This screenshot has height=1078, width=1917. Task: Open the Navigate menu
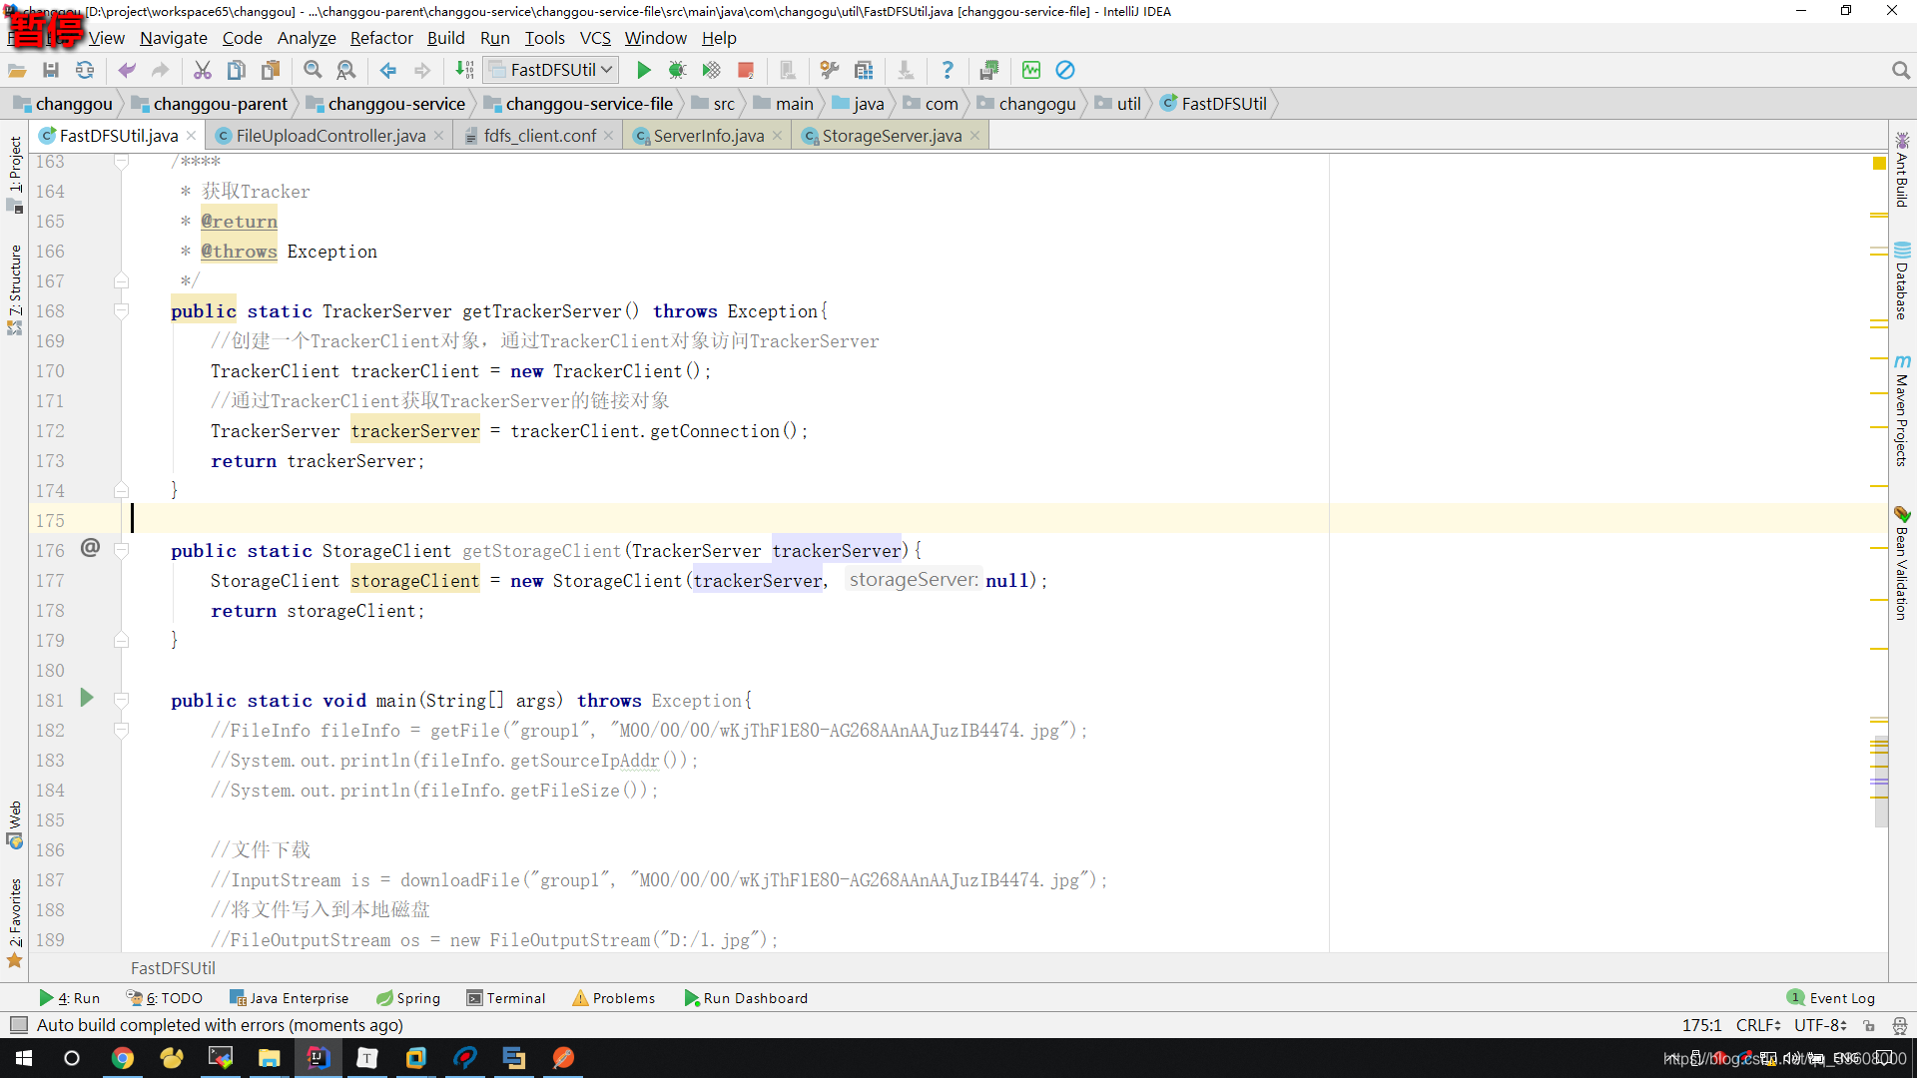click(x=174, y=38)
